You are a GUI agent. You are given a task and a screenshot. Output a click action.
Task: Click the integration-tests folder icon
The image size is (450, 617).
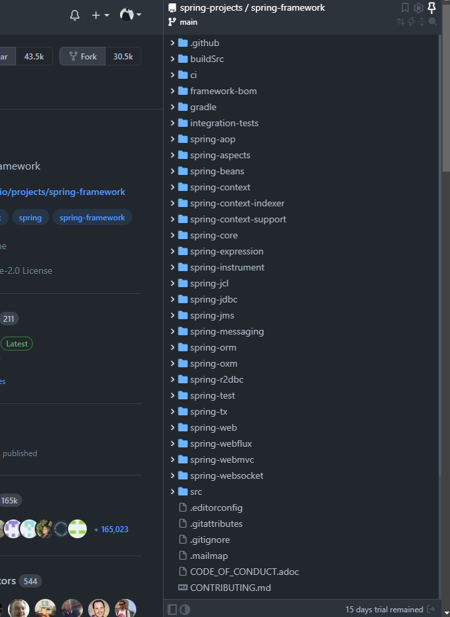click(183, 123)
